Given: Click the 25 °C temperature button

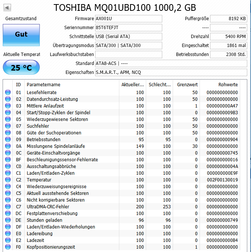Looking at the screenshot, I should click(21, 67).
